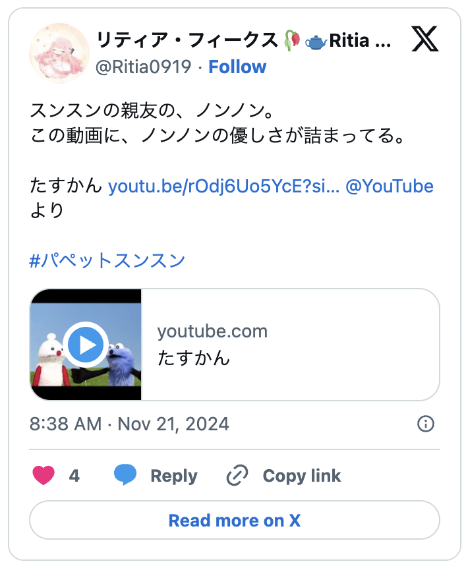Follow the @Ritia0919 account
Screen dimensions: 468x572
click(x=237, y=67)
